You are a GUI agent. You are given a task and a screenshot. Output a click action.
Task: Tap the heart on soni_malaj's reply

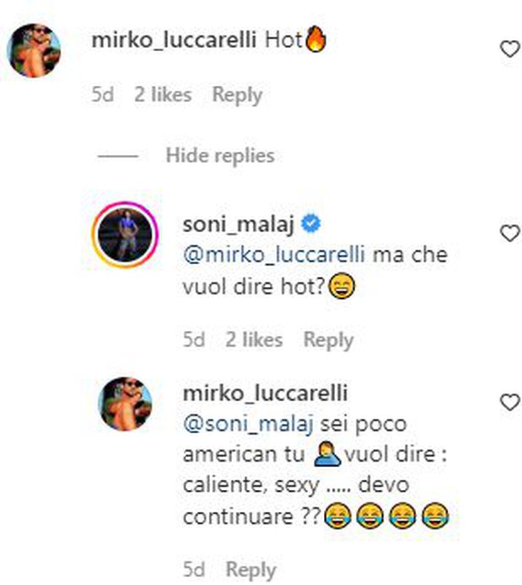click(x=509, y=233)
